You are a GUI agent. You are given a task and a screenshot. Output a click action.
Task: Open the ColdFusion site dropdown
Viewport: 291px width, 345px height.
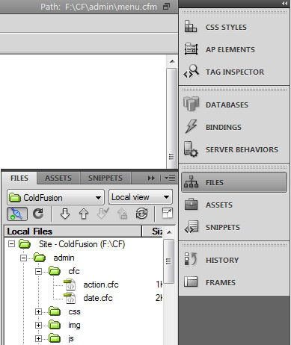point(55,198)
